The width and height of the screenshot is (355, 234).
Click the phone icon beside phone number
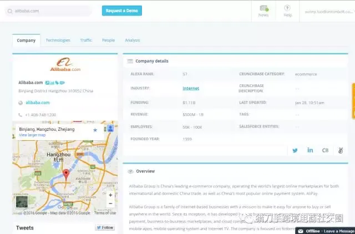(x=20, y=115)
